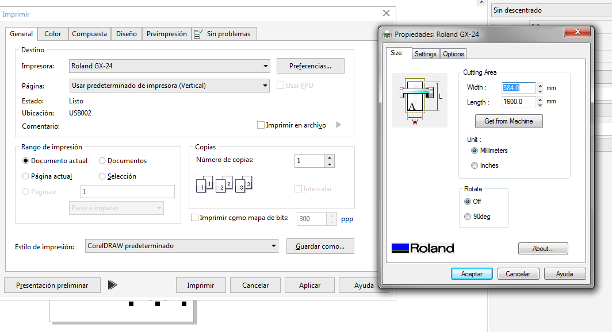Open the Options tab in Propiedades
This screenshot has height=332, width=612.
coord(453,54)
